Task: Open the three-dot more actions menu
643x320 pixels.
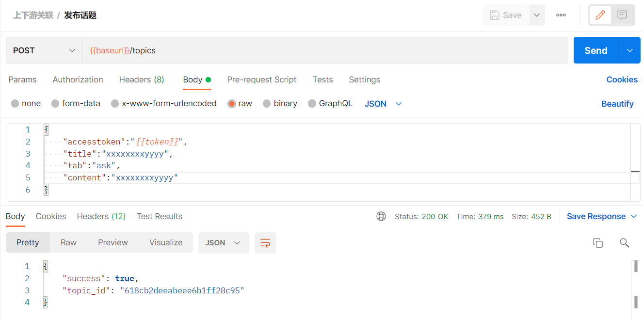Action: point(561,15)
